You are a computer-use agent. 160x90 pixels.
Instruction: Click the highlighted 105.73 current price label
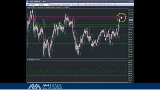point(131,20)
